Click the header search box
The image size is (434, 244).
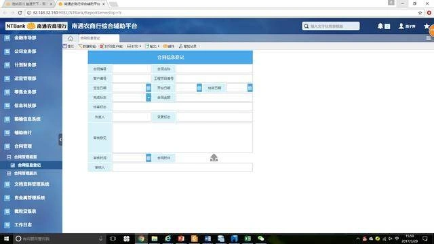tap(331, 26)
